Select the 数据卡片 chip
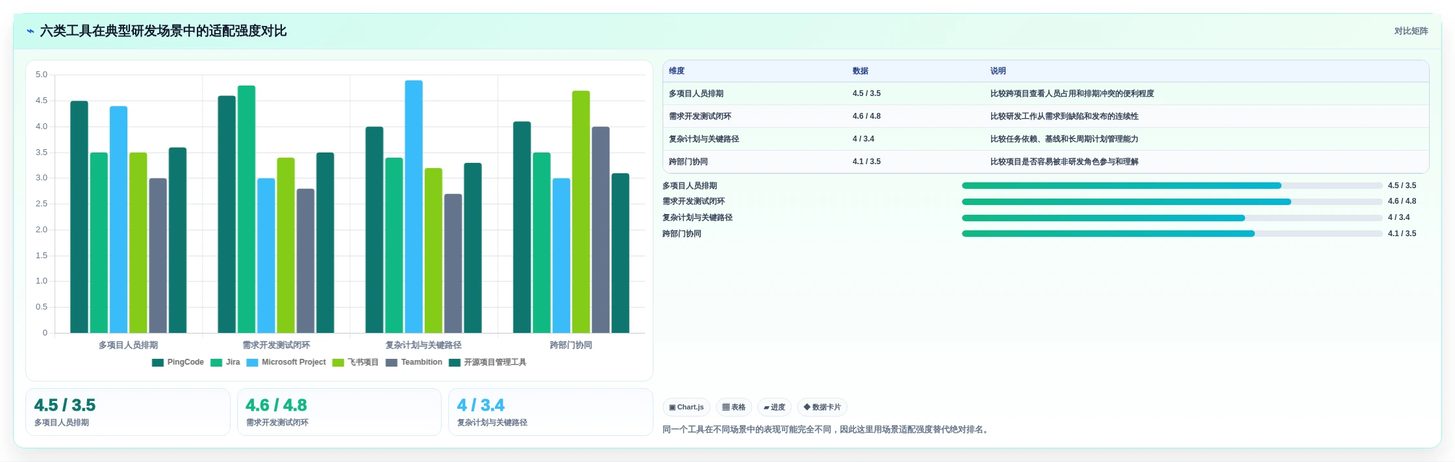The width and height of the screenshot is (1455, 462). point(822,407)
